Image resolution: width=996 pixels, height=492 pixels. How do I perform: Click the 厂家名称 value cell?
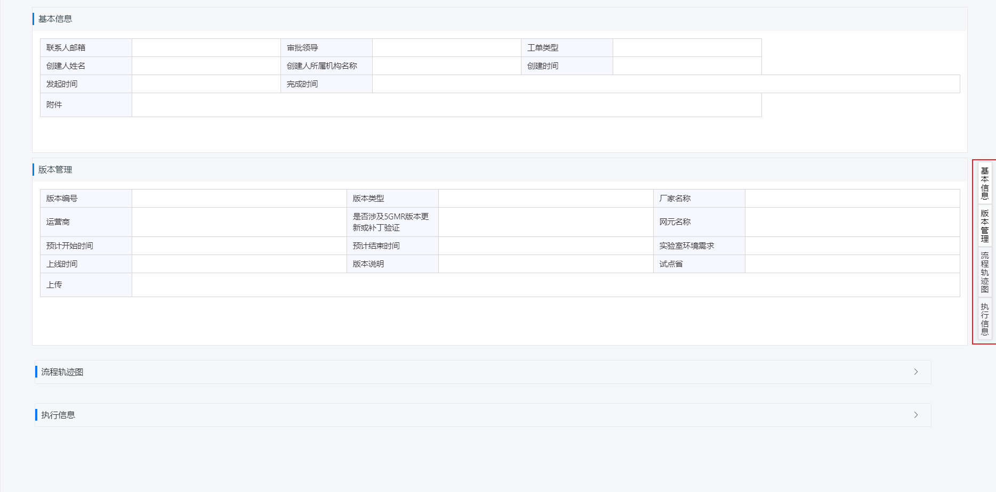[x=853, y=199]
